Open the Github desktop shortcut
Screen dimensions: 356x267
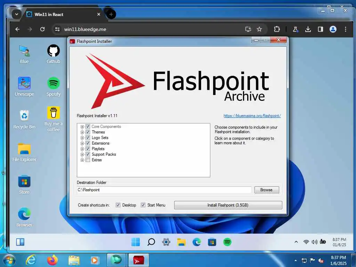tap(53, 54)
